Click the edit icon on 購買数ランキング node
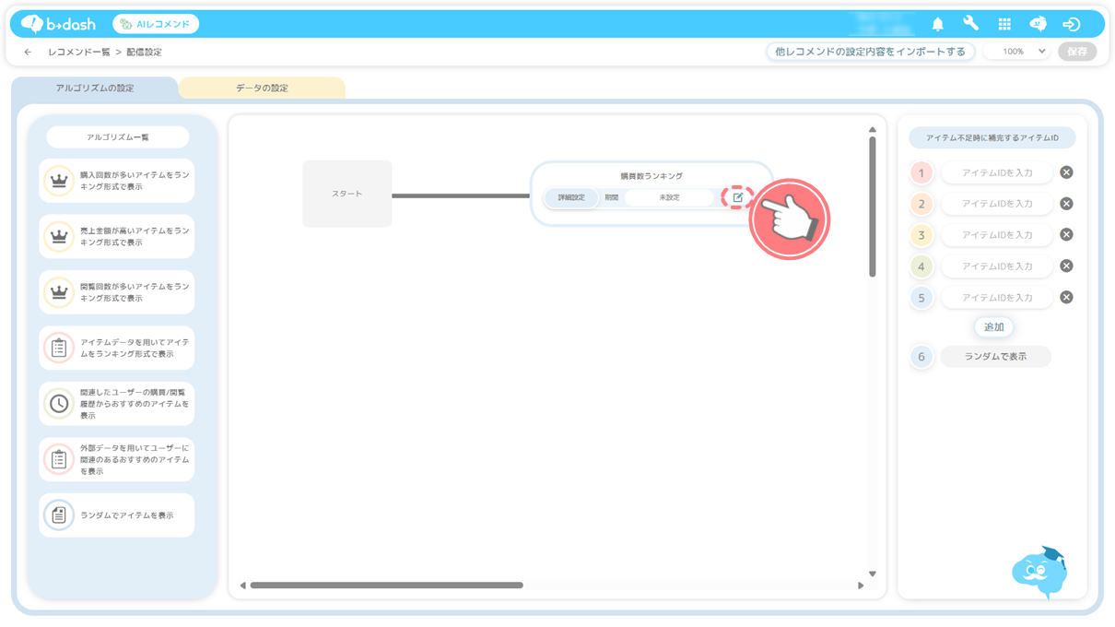Viewport: 1115px width, 627px height. [x=737, y=197]
